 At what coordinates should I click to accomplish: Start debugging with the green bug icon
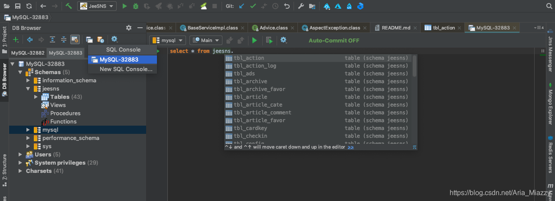pyautogui.click(x=136, y=6)
